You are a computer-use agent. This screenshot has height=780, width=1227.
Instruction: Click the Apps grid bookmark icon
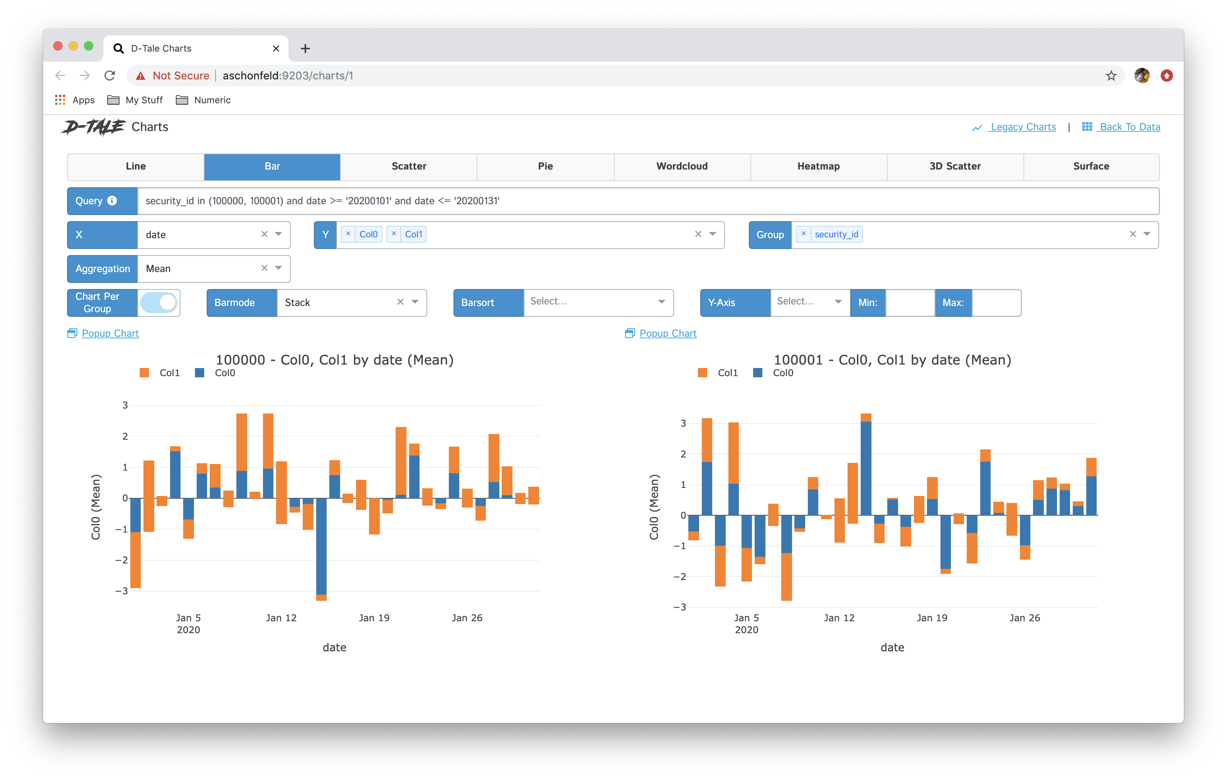60,100
